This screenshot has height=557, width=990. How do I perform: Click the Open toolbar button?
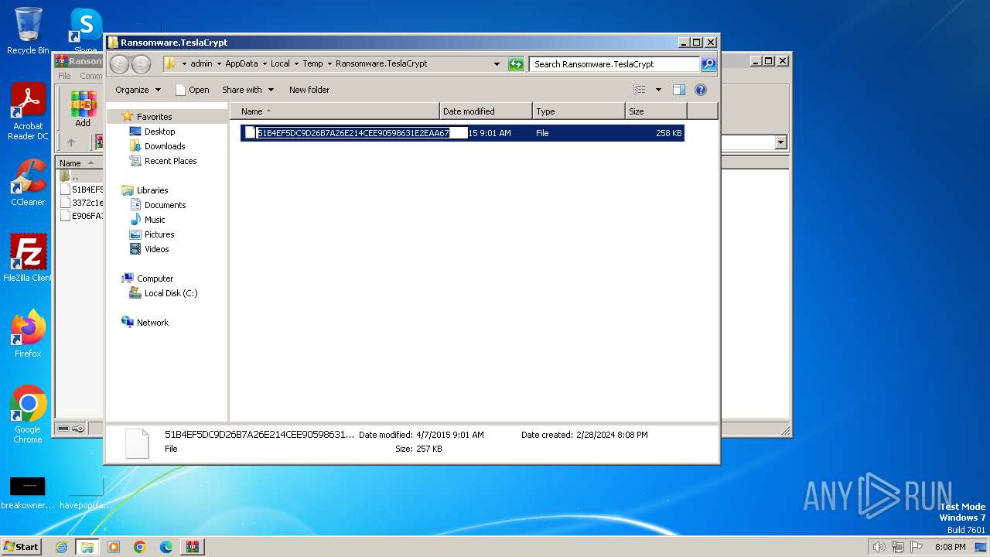[192, 90]
